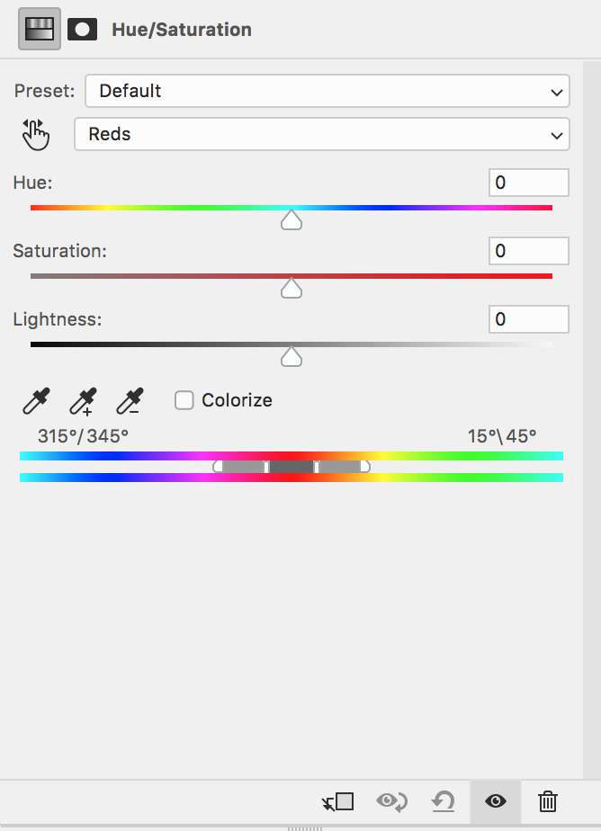View previous state of adjustment
Viewport: 601px width, 831px height.
point(392,801)
